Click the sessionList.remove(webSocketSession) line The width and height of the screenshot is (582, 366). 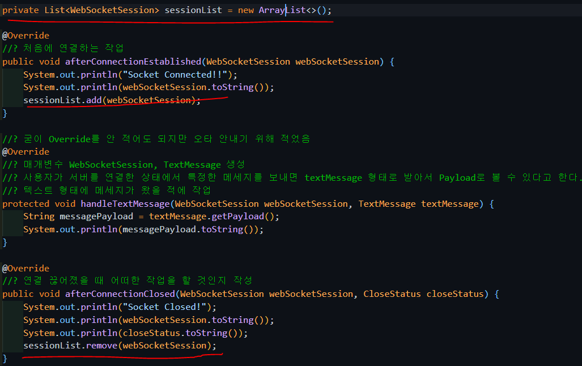(120, 346)
